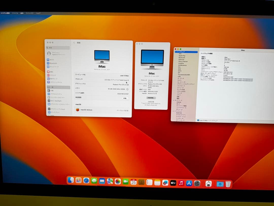274x206 pixels.
Task: Open Notes from the Dock
Action: pos(157,183)
